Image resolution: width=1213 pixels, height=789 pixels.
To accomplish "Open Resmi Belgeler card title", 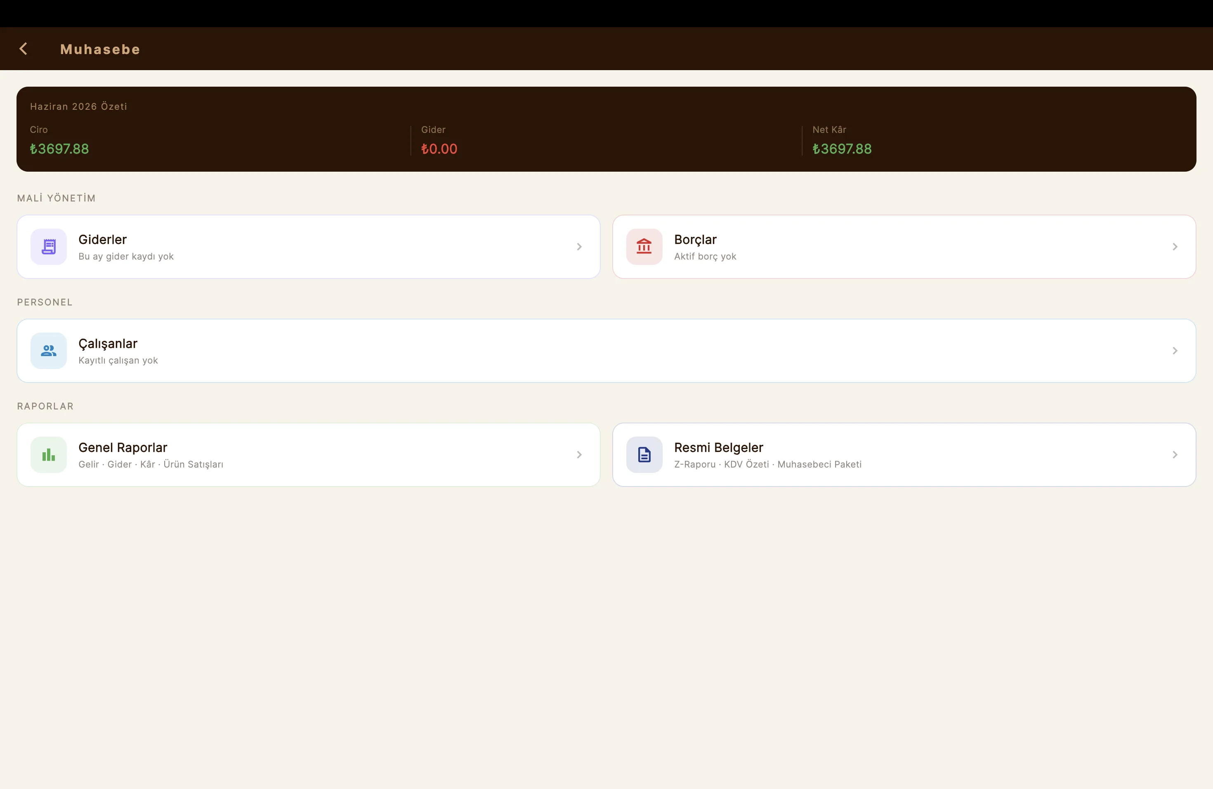I will coord(719,447).
